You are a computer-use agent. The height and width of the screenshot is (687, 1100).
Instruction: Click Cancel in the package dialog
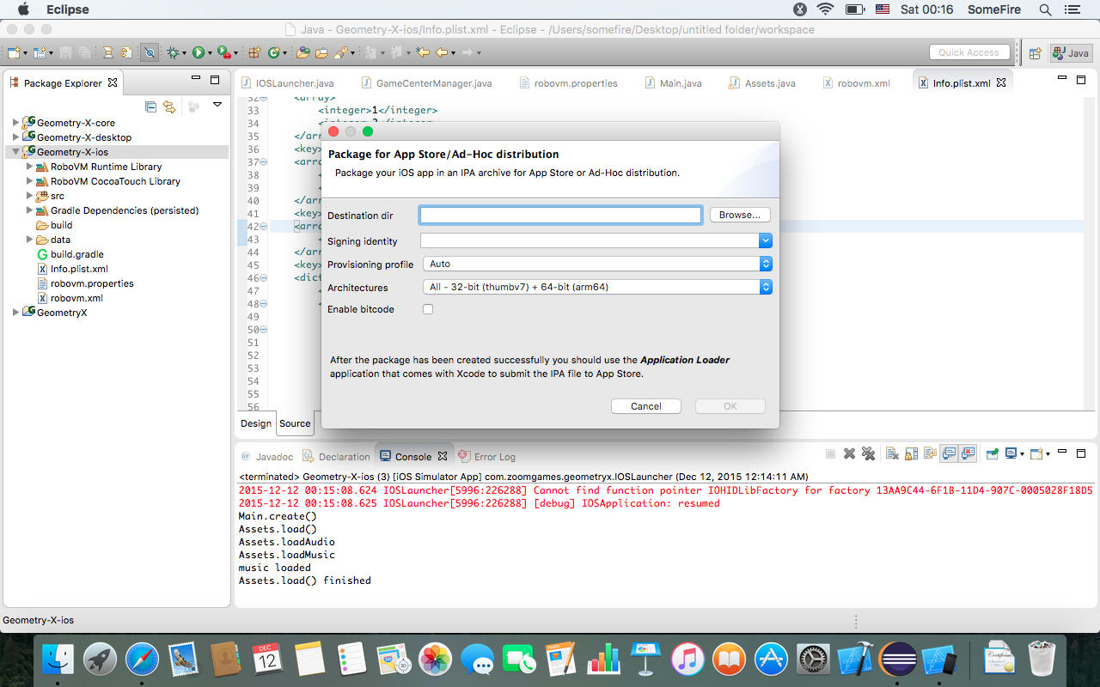(x=646, y=406)
